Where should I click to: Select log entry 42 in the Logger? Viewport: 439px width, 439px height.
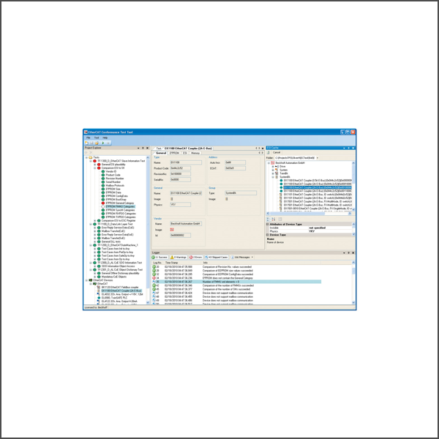point(236,285)
